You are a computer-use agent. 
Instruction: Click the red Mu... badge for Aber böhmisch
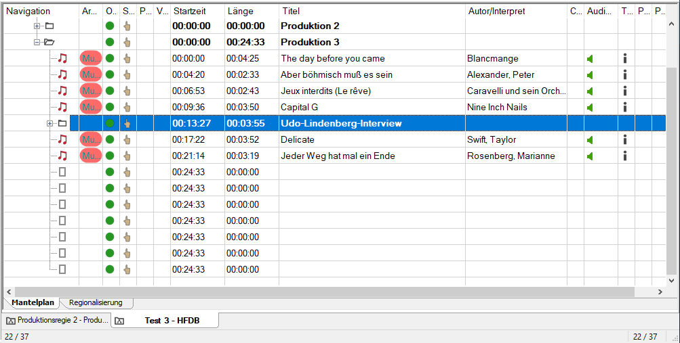[91, 74]
